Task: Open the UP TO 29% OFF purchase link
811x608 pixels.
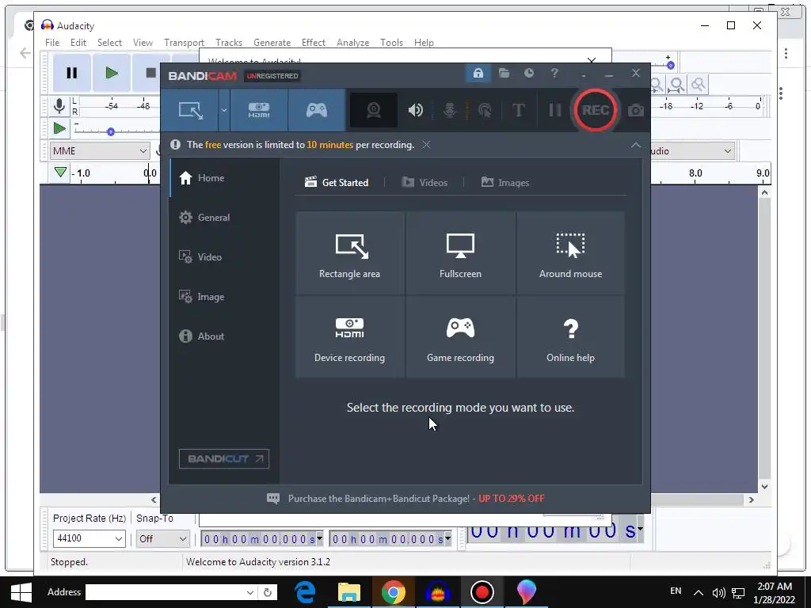Action: (x=511, y=499)
